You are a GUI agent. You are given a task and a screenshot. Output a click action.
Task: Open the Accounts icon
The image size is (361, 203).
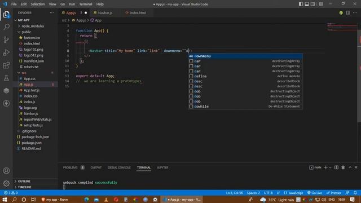pyautogui.click(x=6, y=171)
